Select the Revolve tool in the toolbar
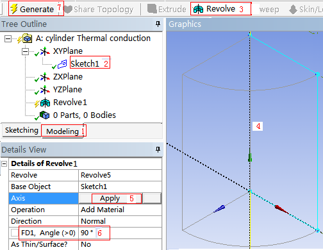The height and width of the screenshot is (250, 323). tap(214, 9)
